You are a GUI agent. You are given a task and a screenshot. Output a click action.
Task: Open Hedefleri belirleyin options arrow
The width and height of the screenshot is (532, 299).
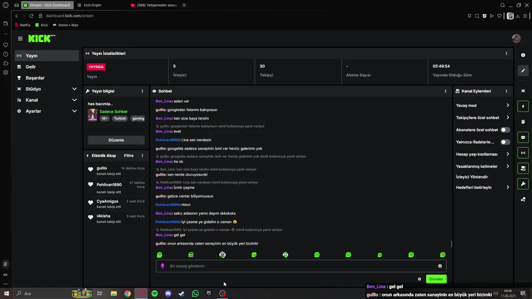507,187
